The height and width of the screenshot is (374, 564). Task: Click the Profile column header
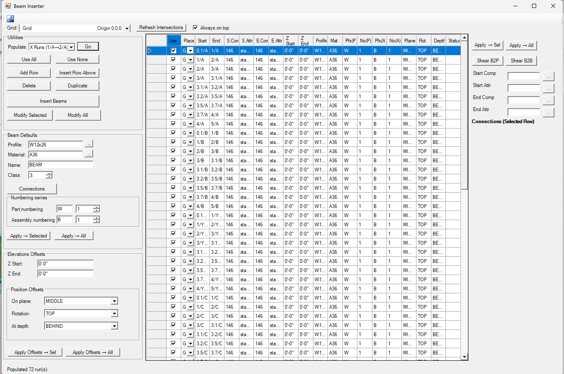coord(321,41)
